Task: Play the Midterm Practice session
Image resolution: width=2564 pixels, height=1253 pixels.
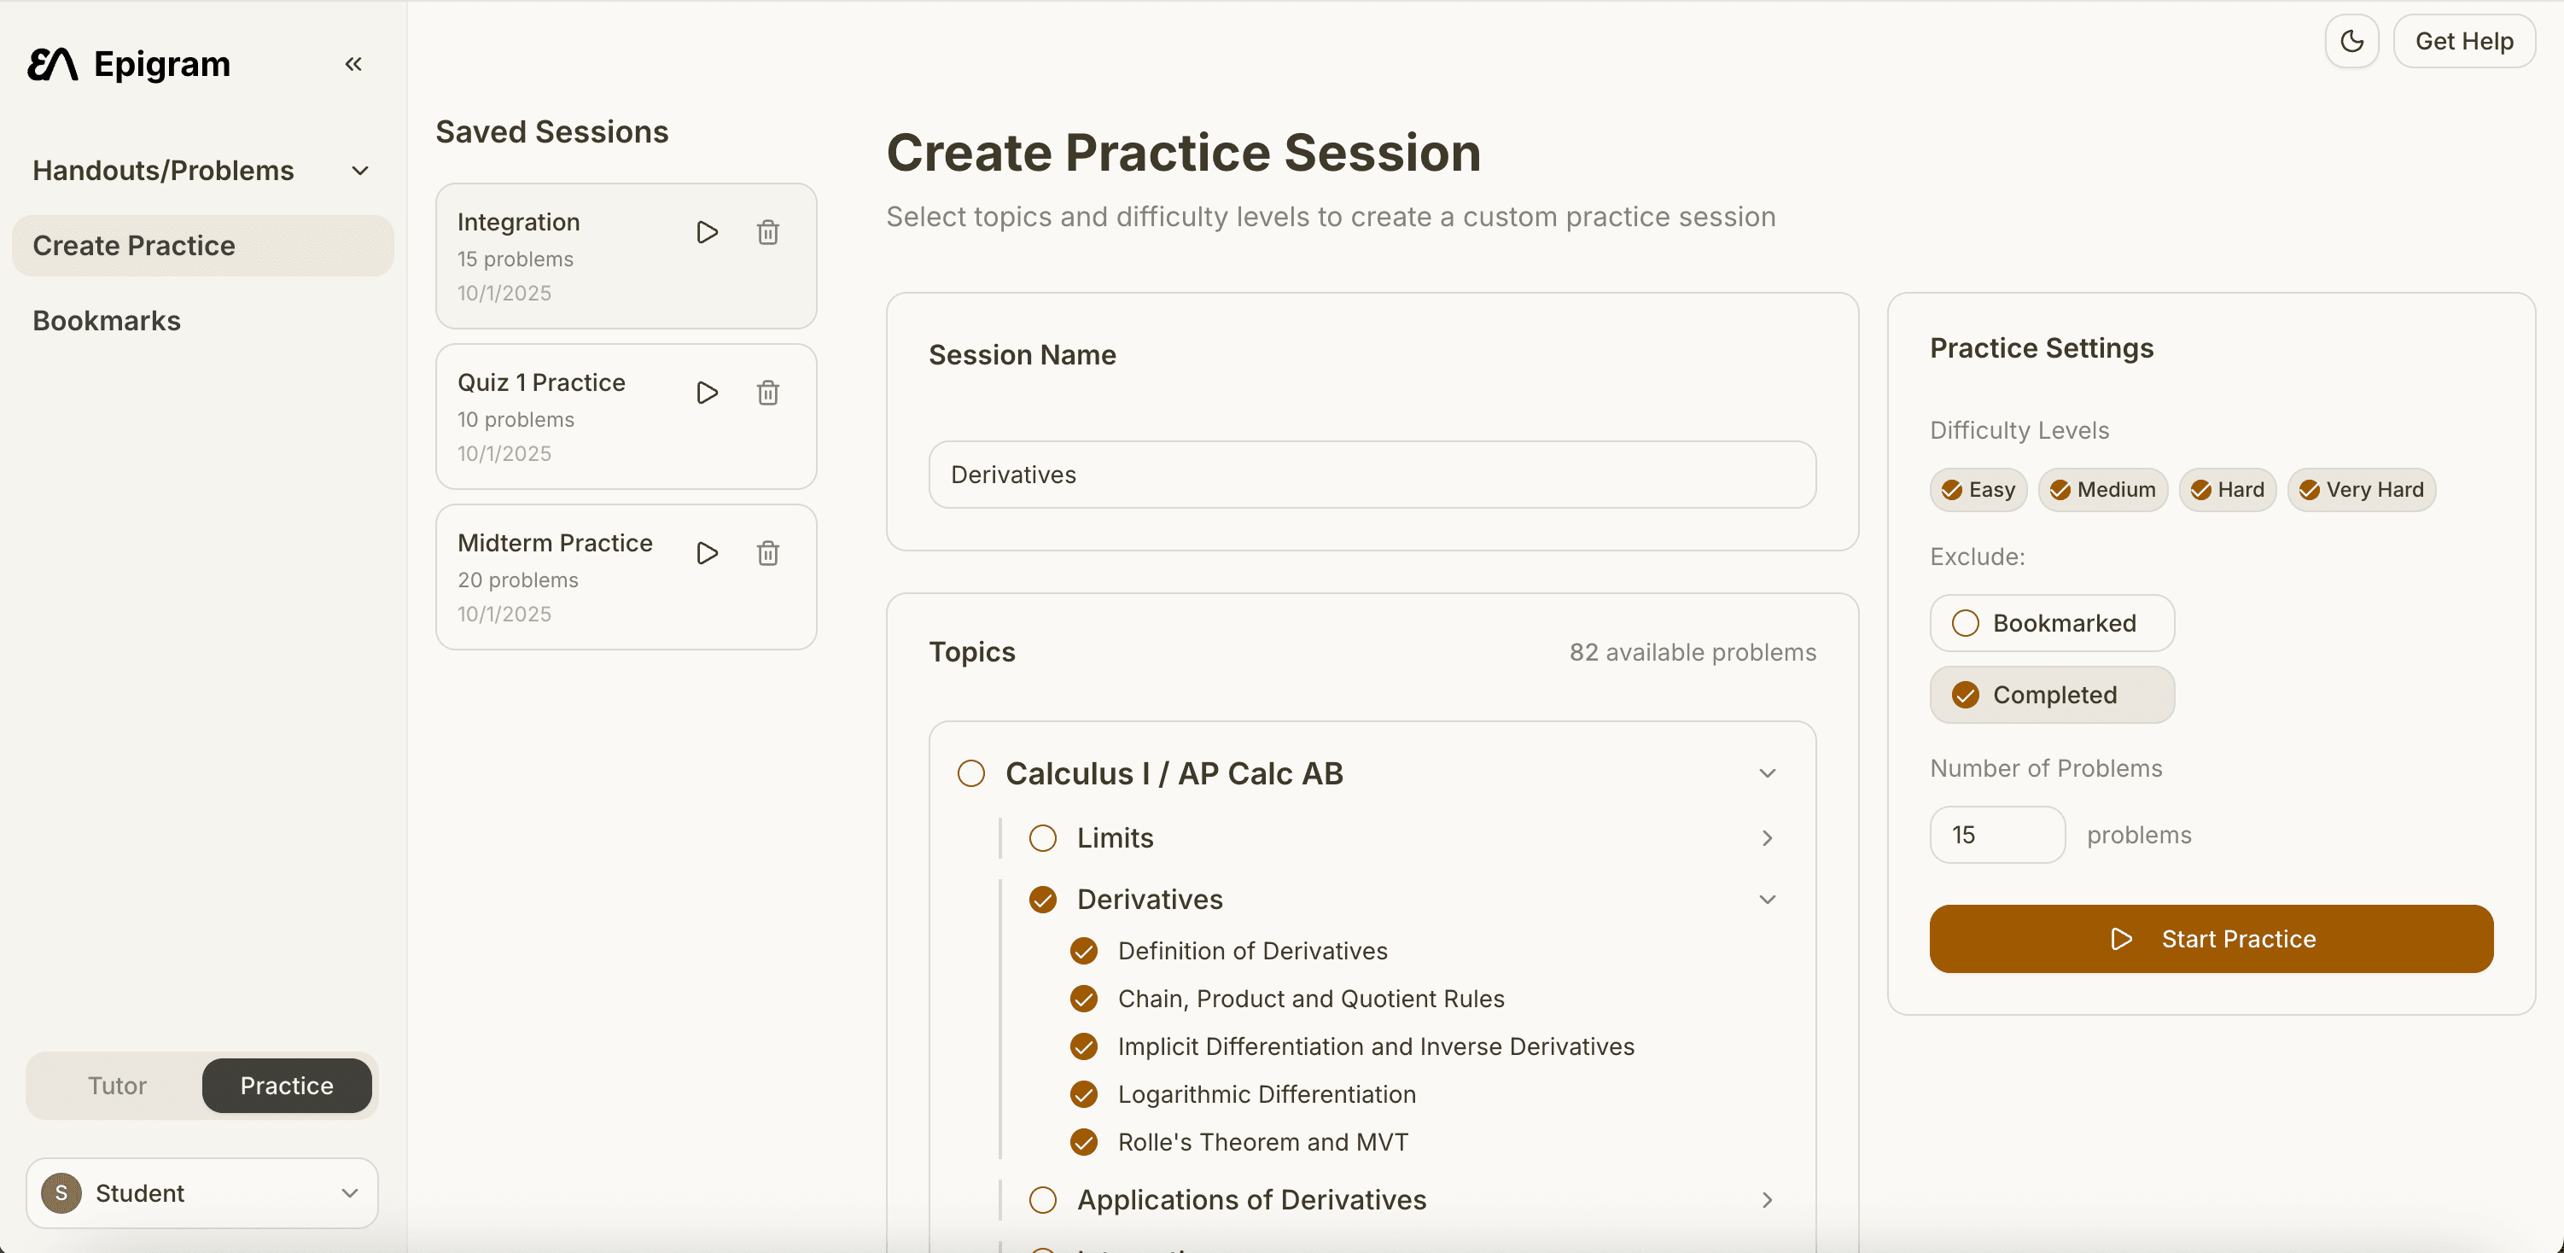Action: click(x=707, y=553)
